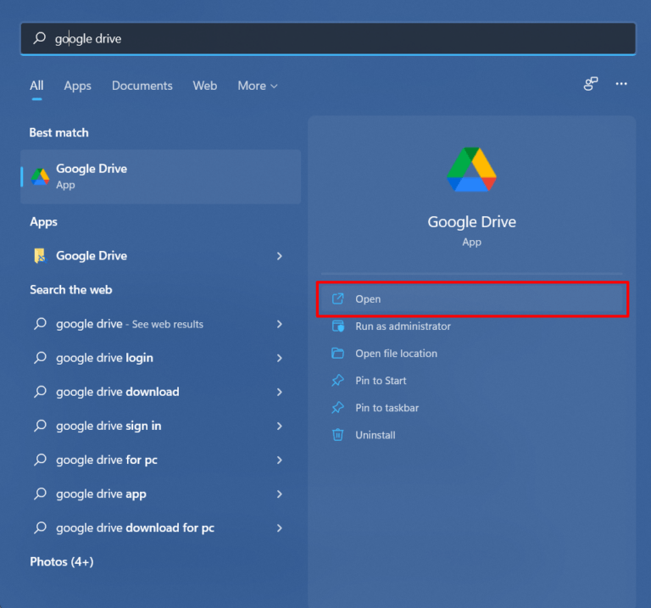
Task: Expand chevron beside 'google drive download'
Action: (280, 392)
